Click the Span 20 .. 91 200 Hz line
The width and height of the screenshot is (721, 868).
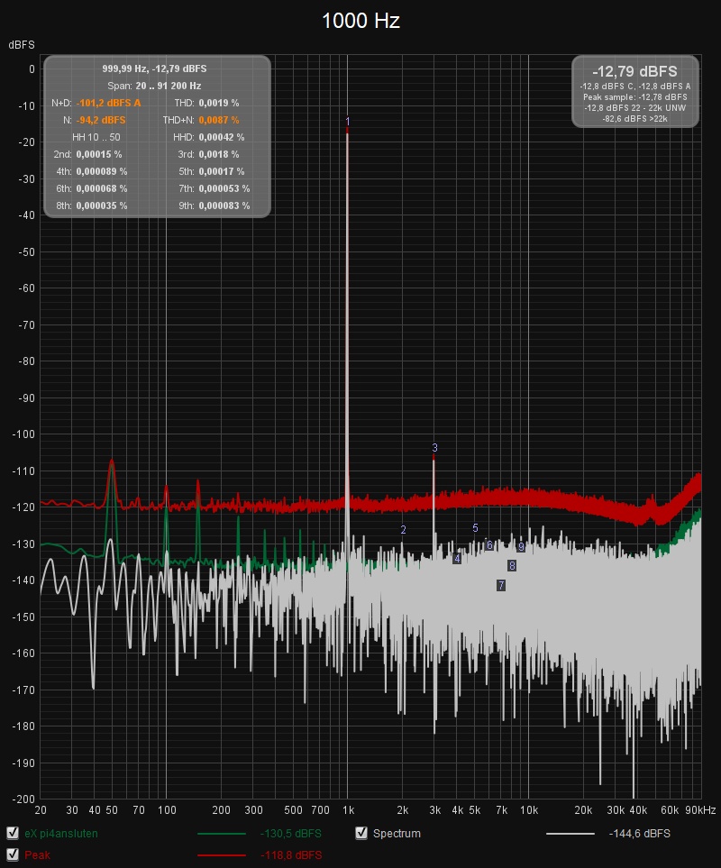[x=154, y=86]
